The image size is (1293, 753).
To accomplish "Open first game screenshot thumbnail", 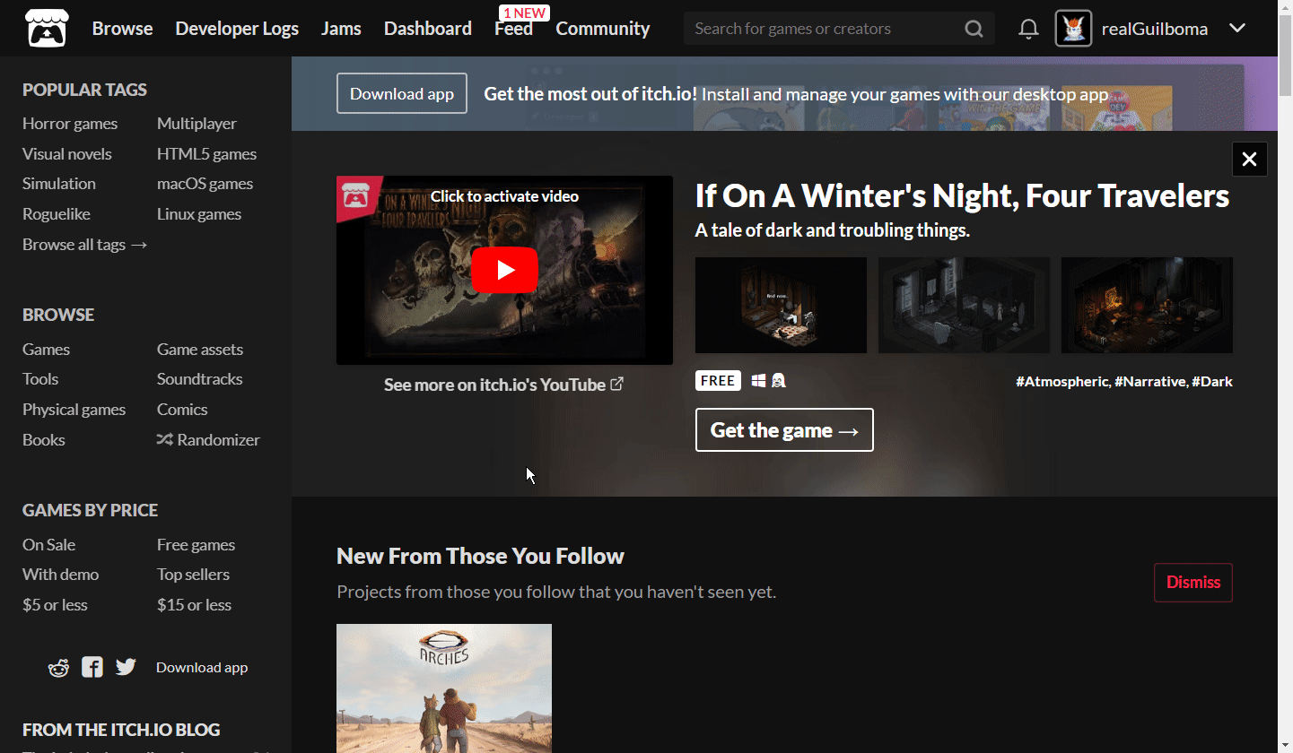I will 781,305.
